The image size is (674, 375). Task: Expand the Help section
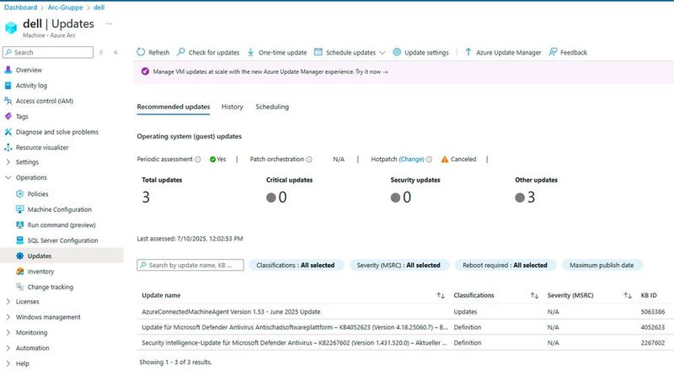pos(8,363)
